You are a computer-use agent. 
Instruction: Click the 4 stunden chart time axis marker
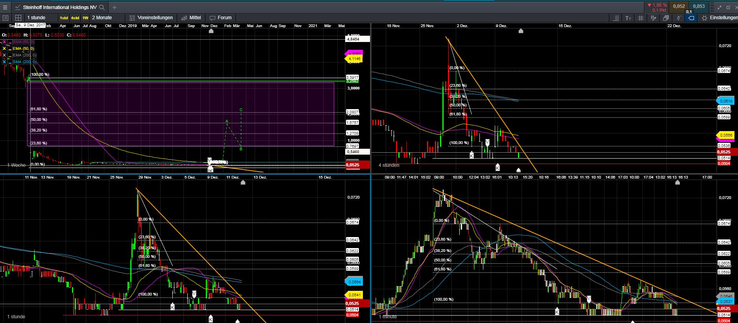[521, 31]
